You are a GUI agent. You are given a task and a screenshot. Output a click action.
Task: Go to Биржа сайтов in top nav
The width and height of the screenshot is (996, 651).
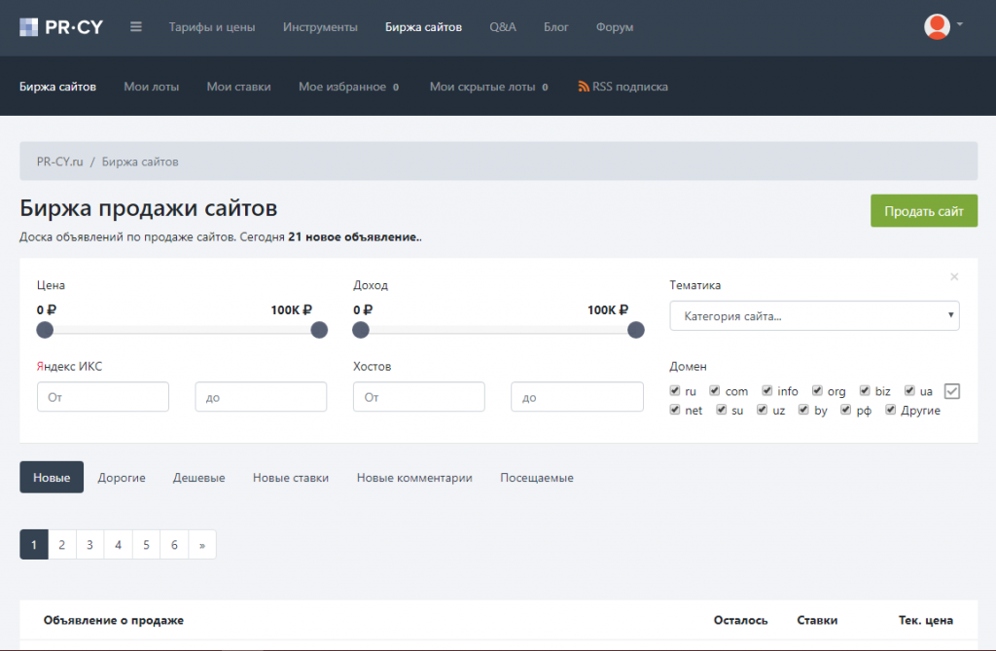pos(424,27)
